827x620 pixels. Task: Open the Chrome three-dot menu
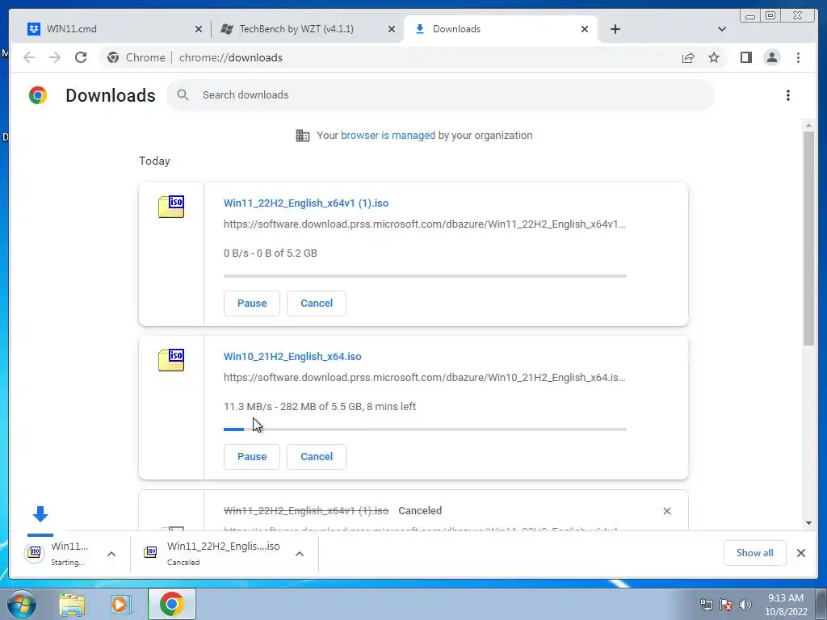click(x=798, y=57)
